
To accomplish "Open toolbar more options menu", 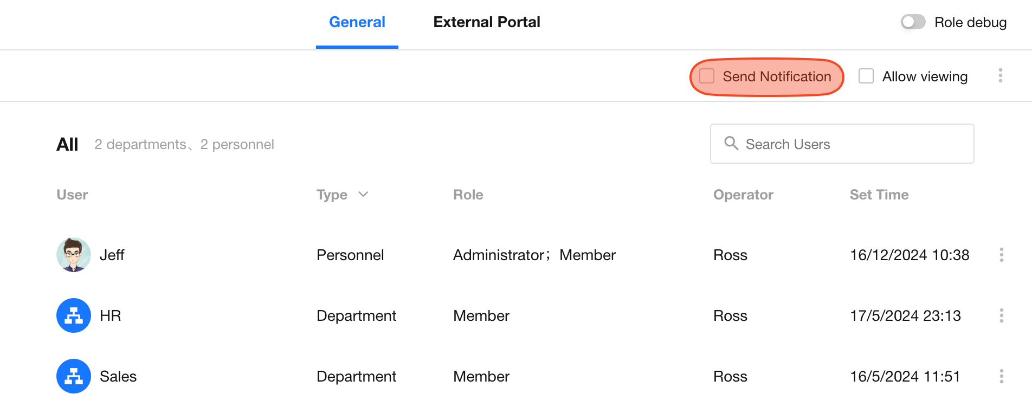I will click(1000, 76).
